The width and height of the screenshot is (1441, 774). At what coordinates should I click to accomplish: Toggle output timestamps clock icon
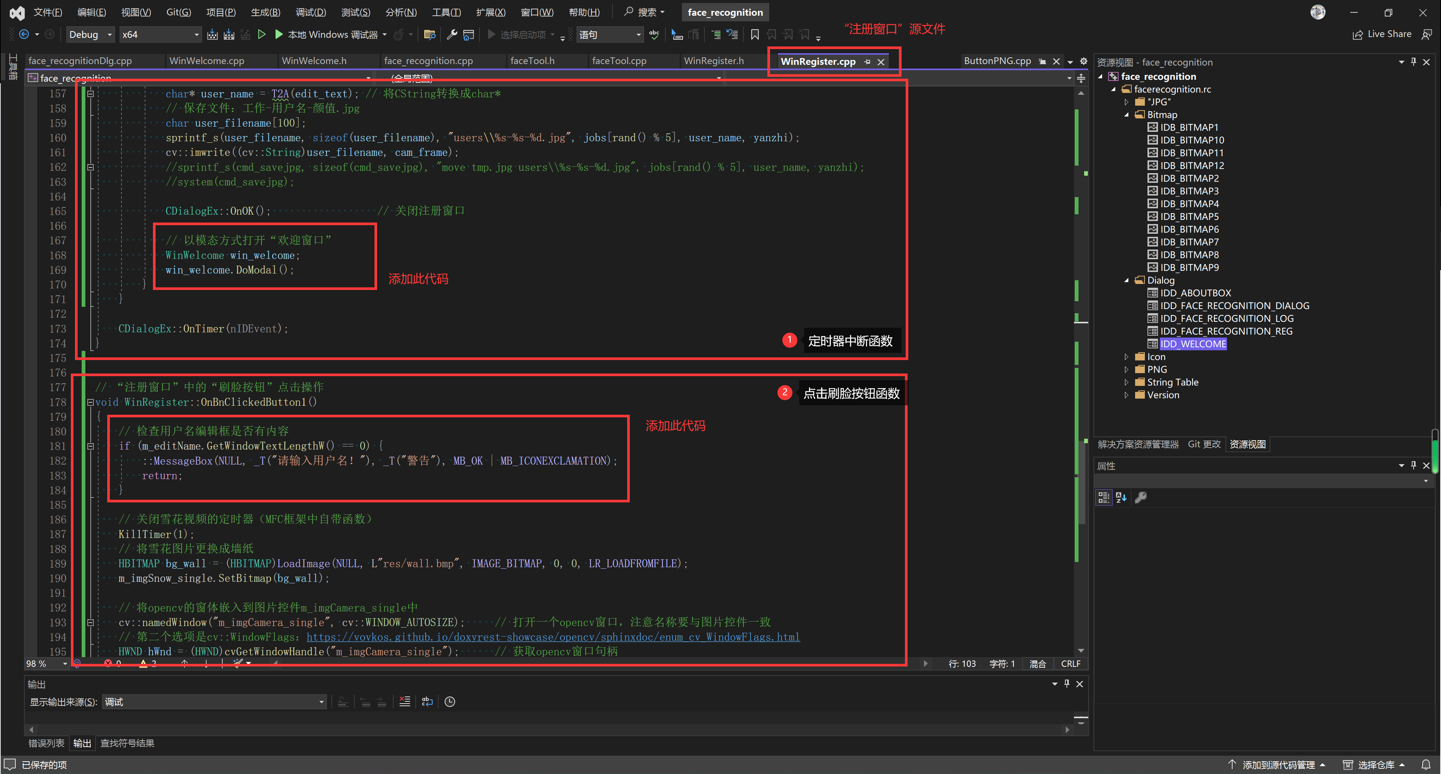pyautogui.click(x=450, y=701)
